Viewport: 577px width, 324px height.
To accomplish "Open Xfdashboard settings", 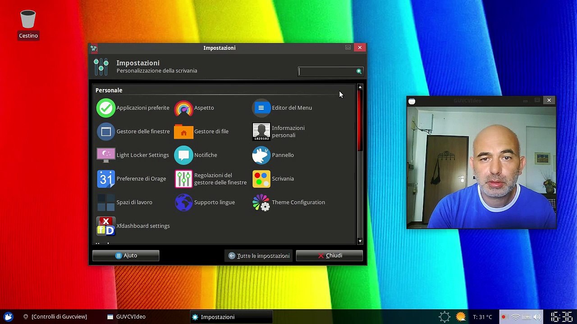I will point(133,226).
